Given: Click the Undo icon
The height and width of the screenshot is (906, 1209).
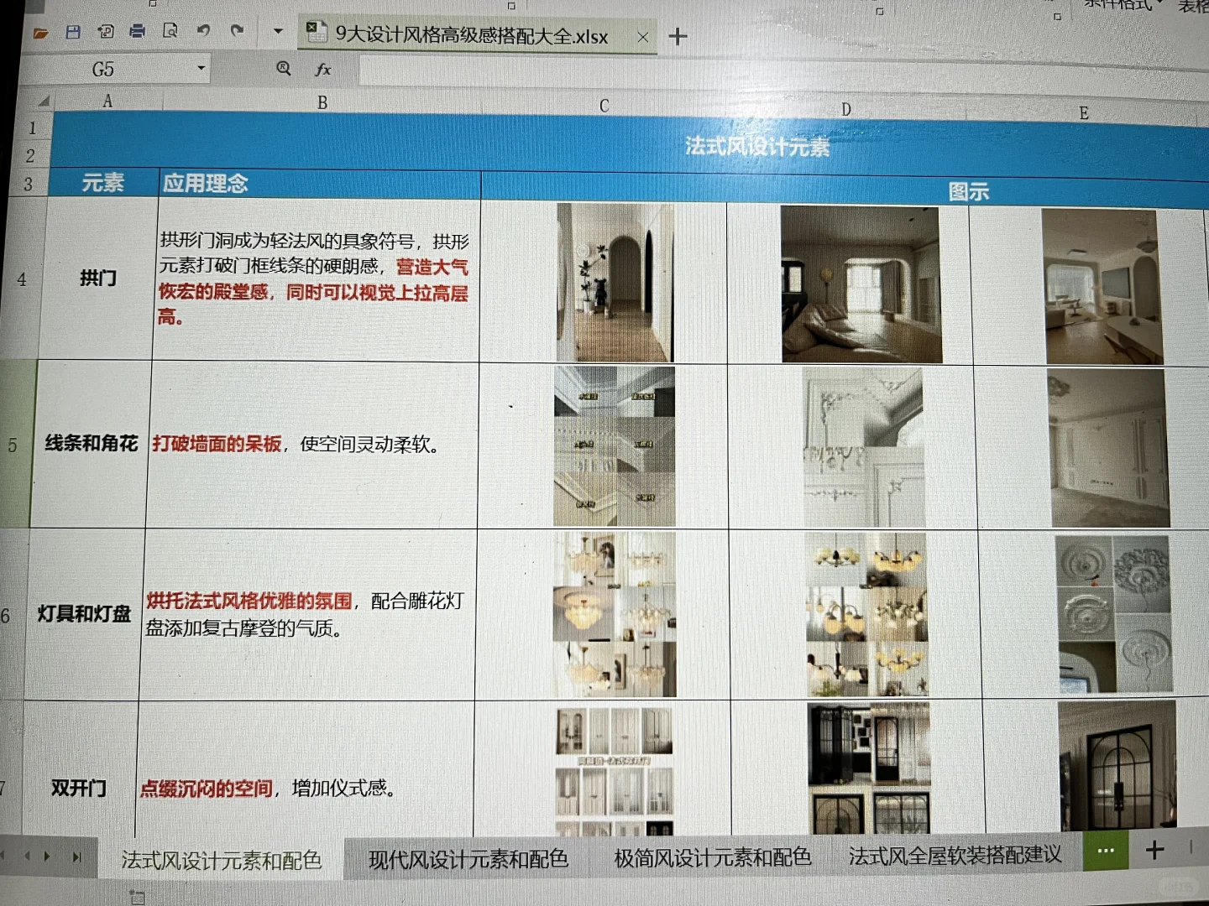Looking at the screenshot, I should 201,30.
